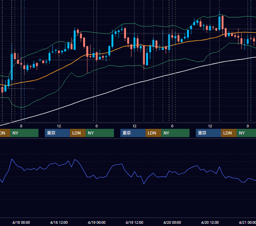Screen dimensions: 256x226
Task: Select the LDN session block on 4/19
Action: click(153, 133)
